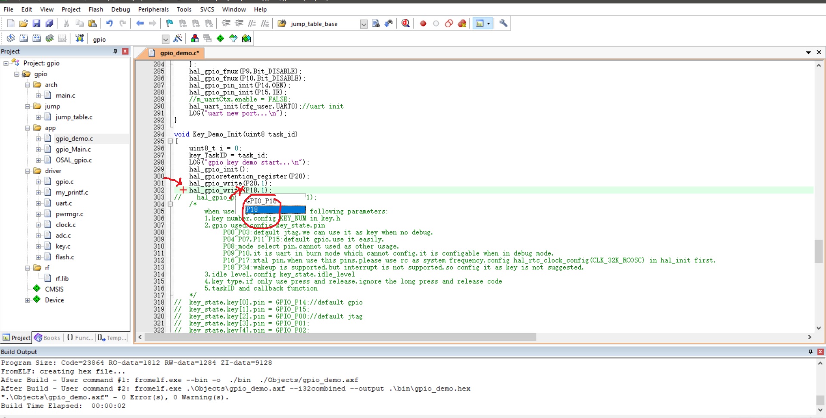Pin the Project panel

(115, 51)
